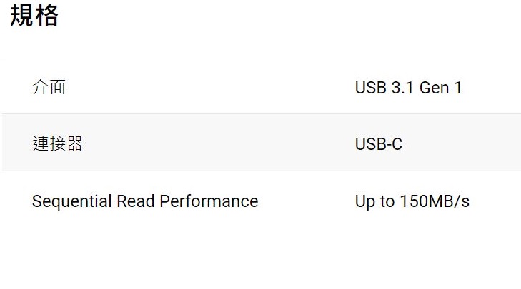Click the 150MB/s speed figure
Screen dimensions: 521x289
(435, 201)
